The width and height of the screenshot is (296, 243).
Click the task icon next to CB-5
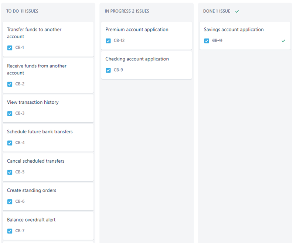10,172
